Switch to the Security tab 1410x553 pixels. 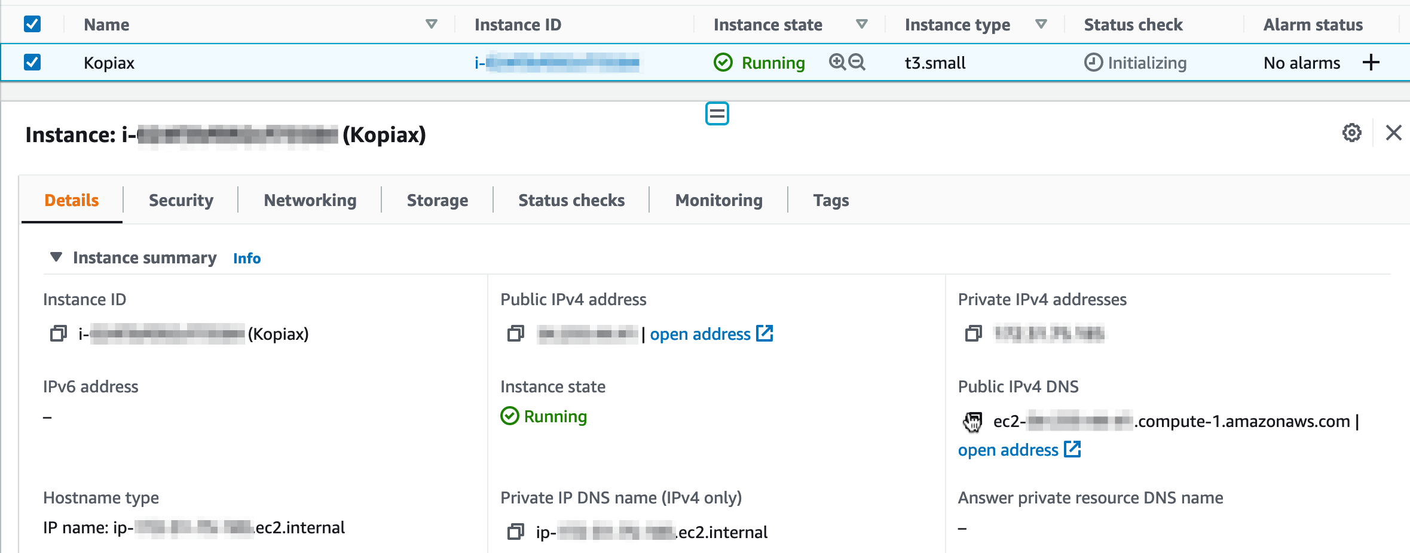tap(181, 200)
